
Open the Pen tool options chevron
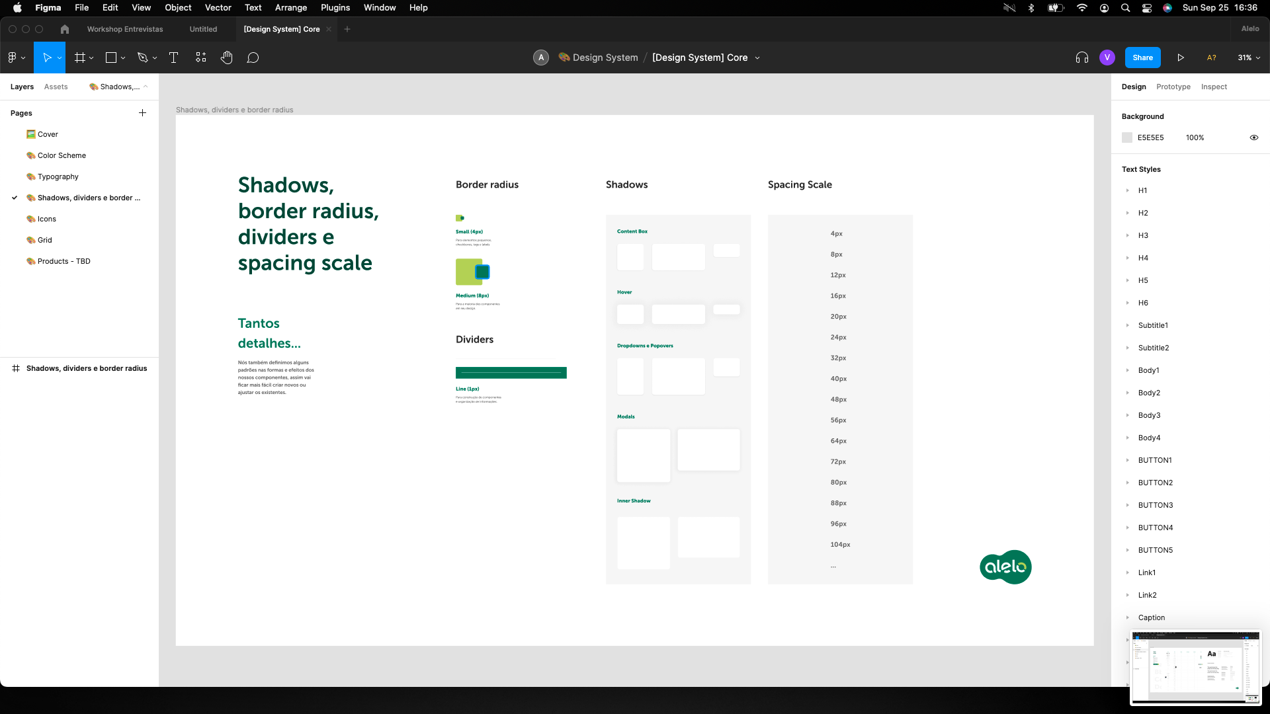155,58
